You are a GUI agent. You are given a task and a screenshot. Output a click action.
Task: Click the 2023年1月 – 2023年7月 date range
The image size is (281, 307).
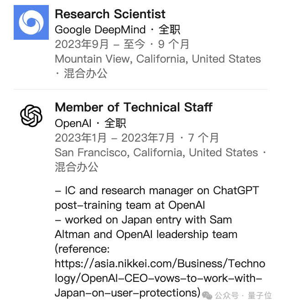pyautogui.click(x=114, y=138)
